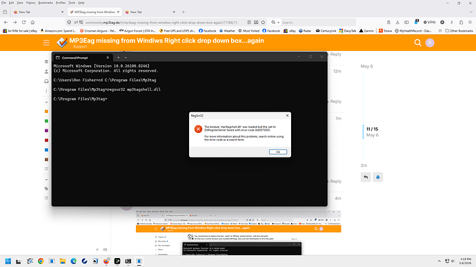
Task: Close the MP3Eag missing from Windows tab
Action: click(x=119, y=12)
